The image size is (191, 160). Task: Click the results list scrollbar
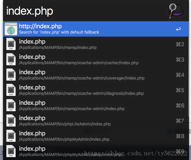point(189,70)
